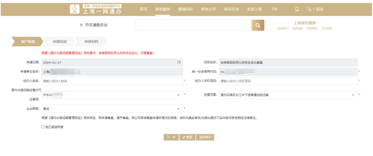Check the 我已阅读同意 checkbox
The width and height of the screenshot is (373, 156).
point(43,127)
